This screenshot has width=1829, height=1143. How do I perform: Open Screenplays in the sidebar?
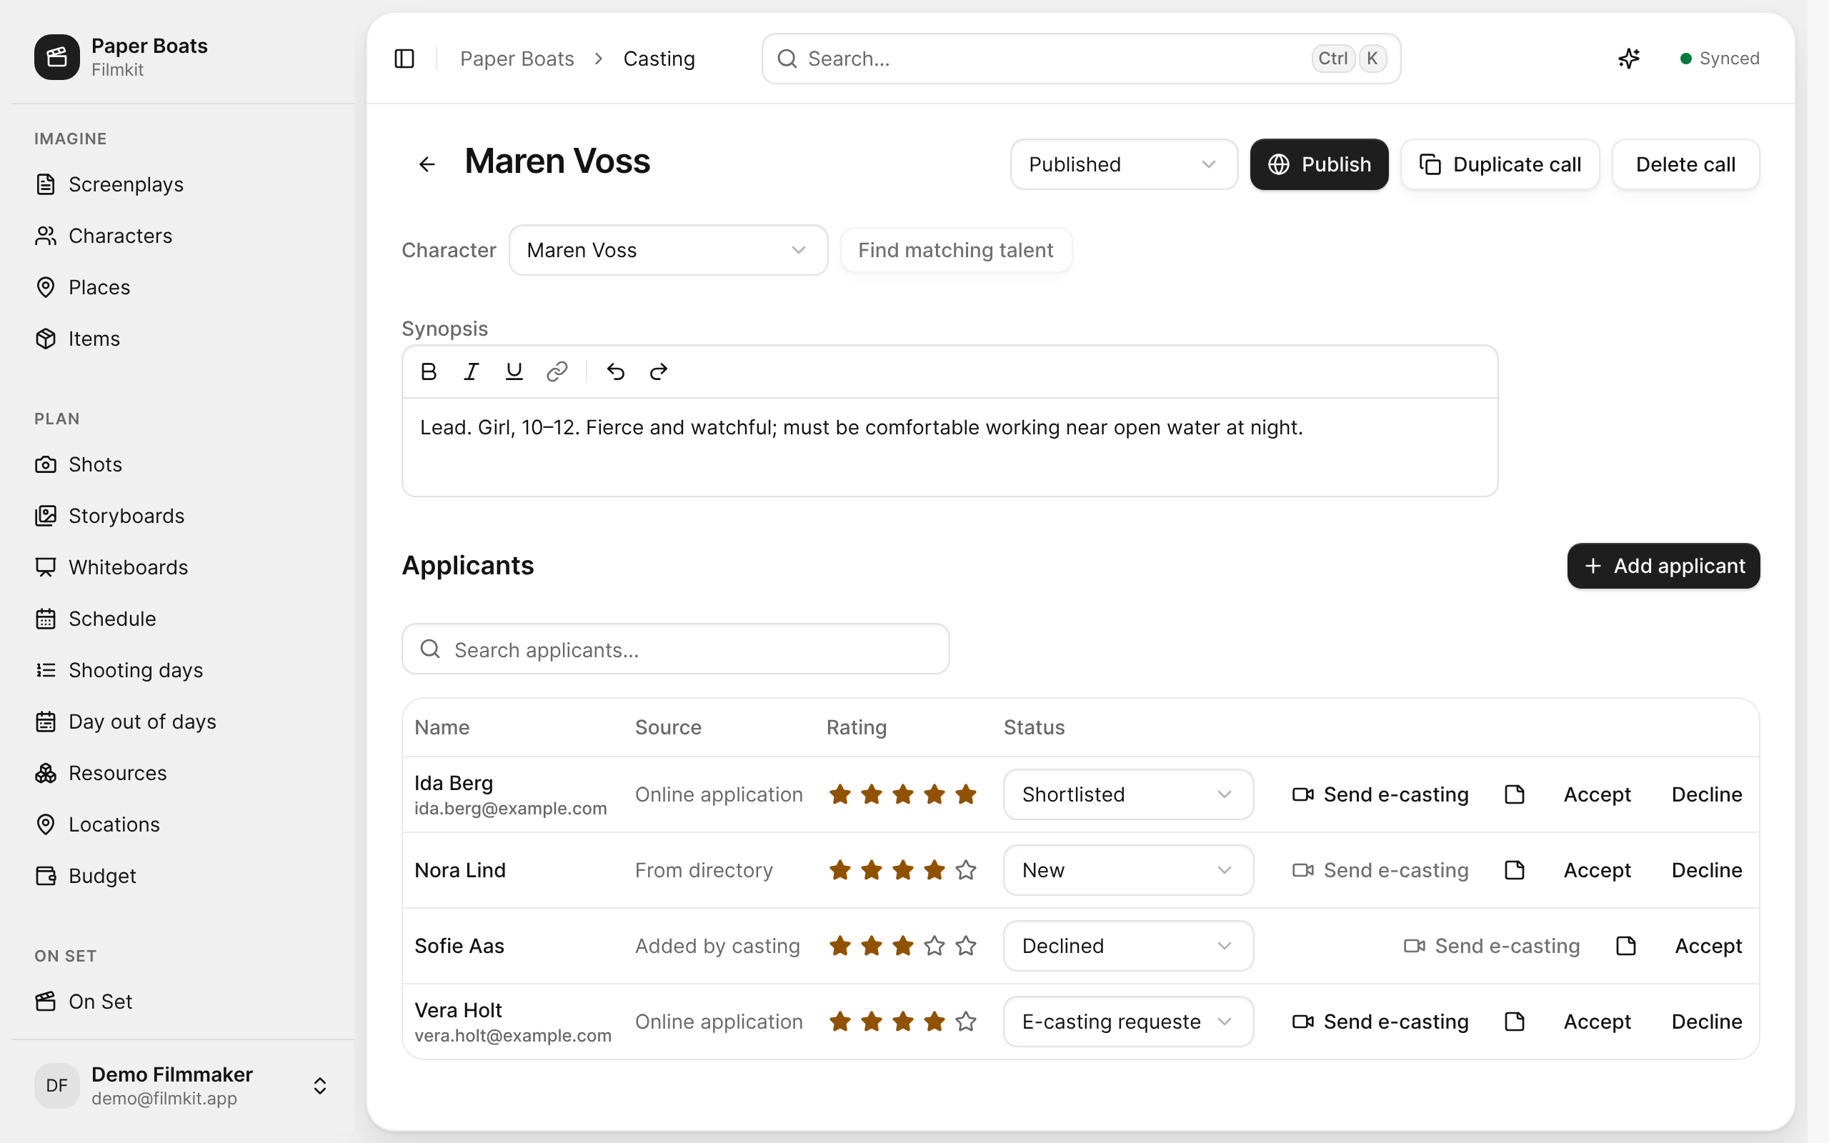[x=183, y=184]
